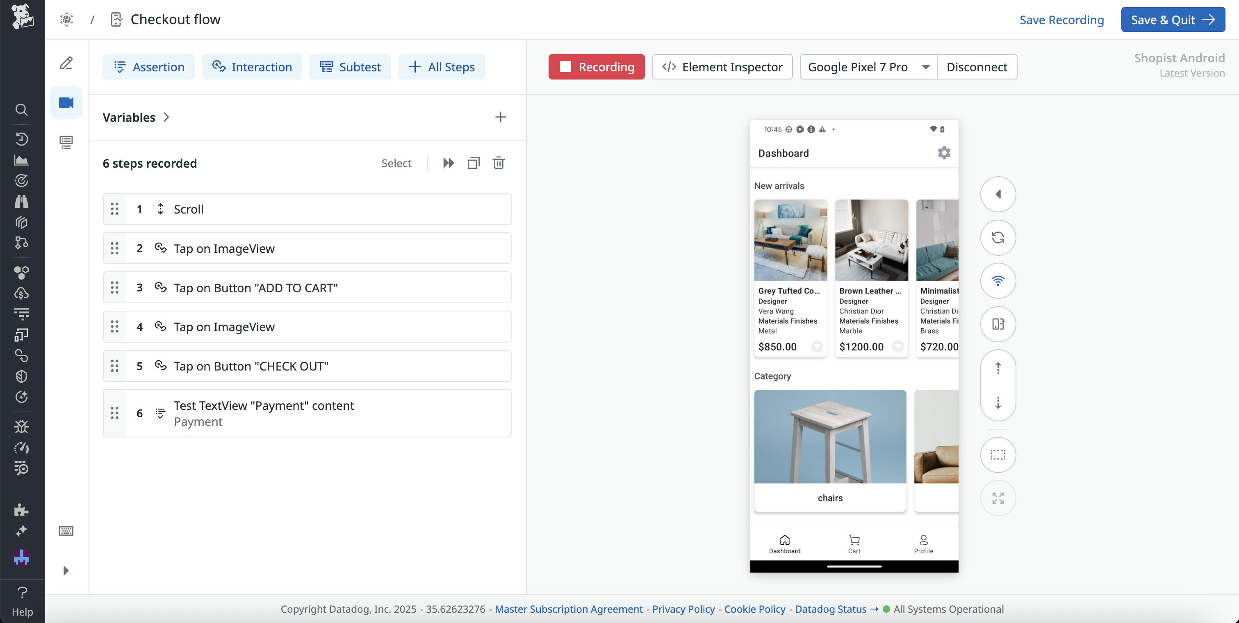Image resolution: width=1239 pixels, height=623 pixels.
Task: Click the rotate device icon
Action: 998,324
